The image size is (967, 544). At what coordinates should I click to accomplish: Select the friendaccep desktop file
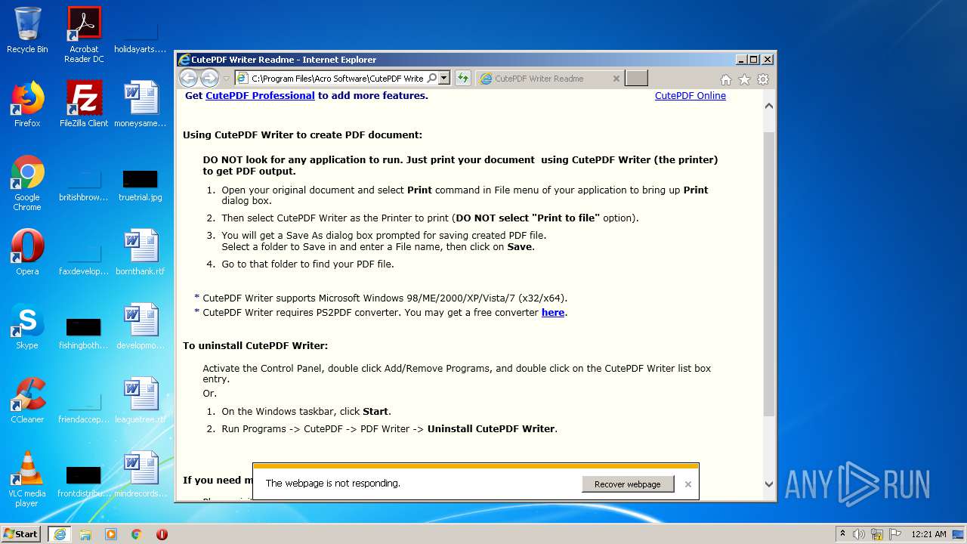point(84,405)
